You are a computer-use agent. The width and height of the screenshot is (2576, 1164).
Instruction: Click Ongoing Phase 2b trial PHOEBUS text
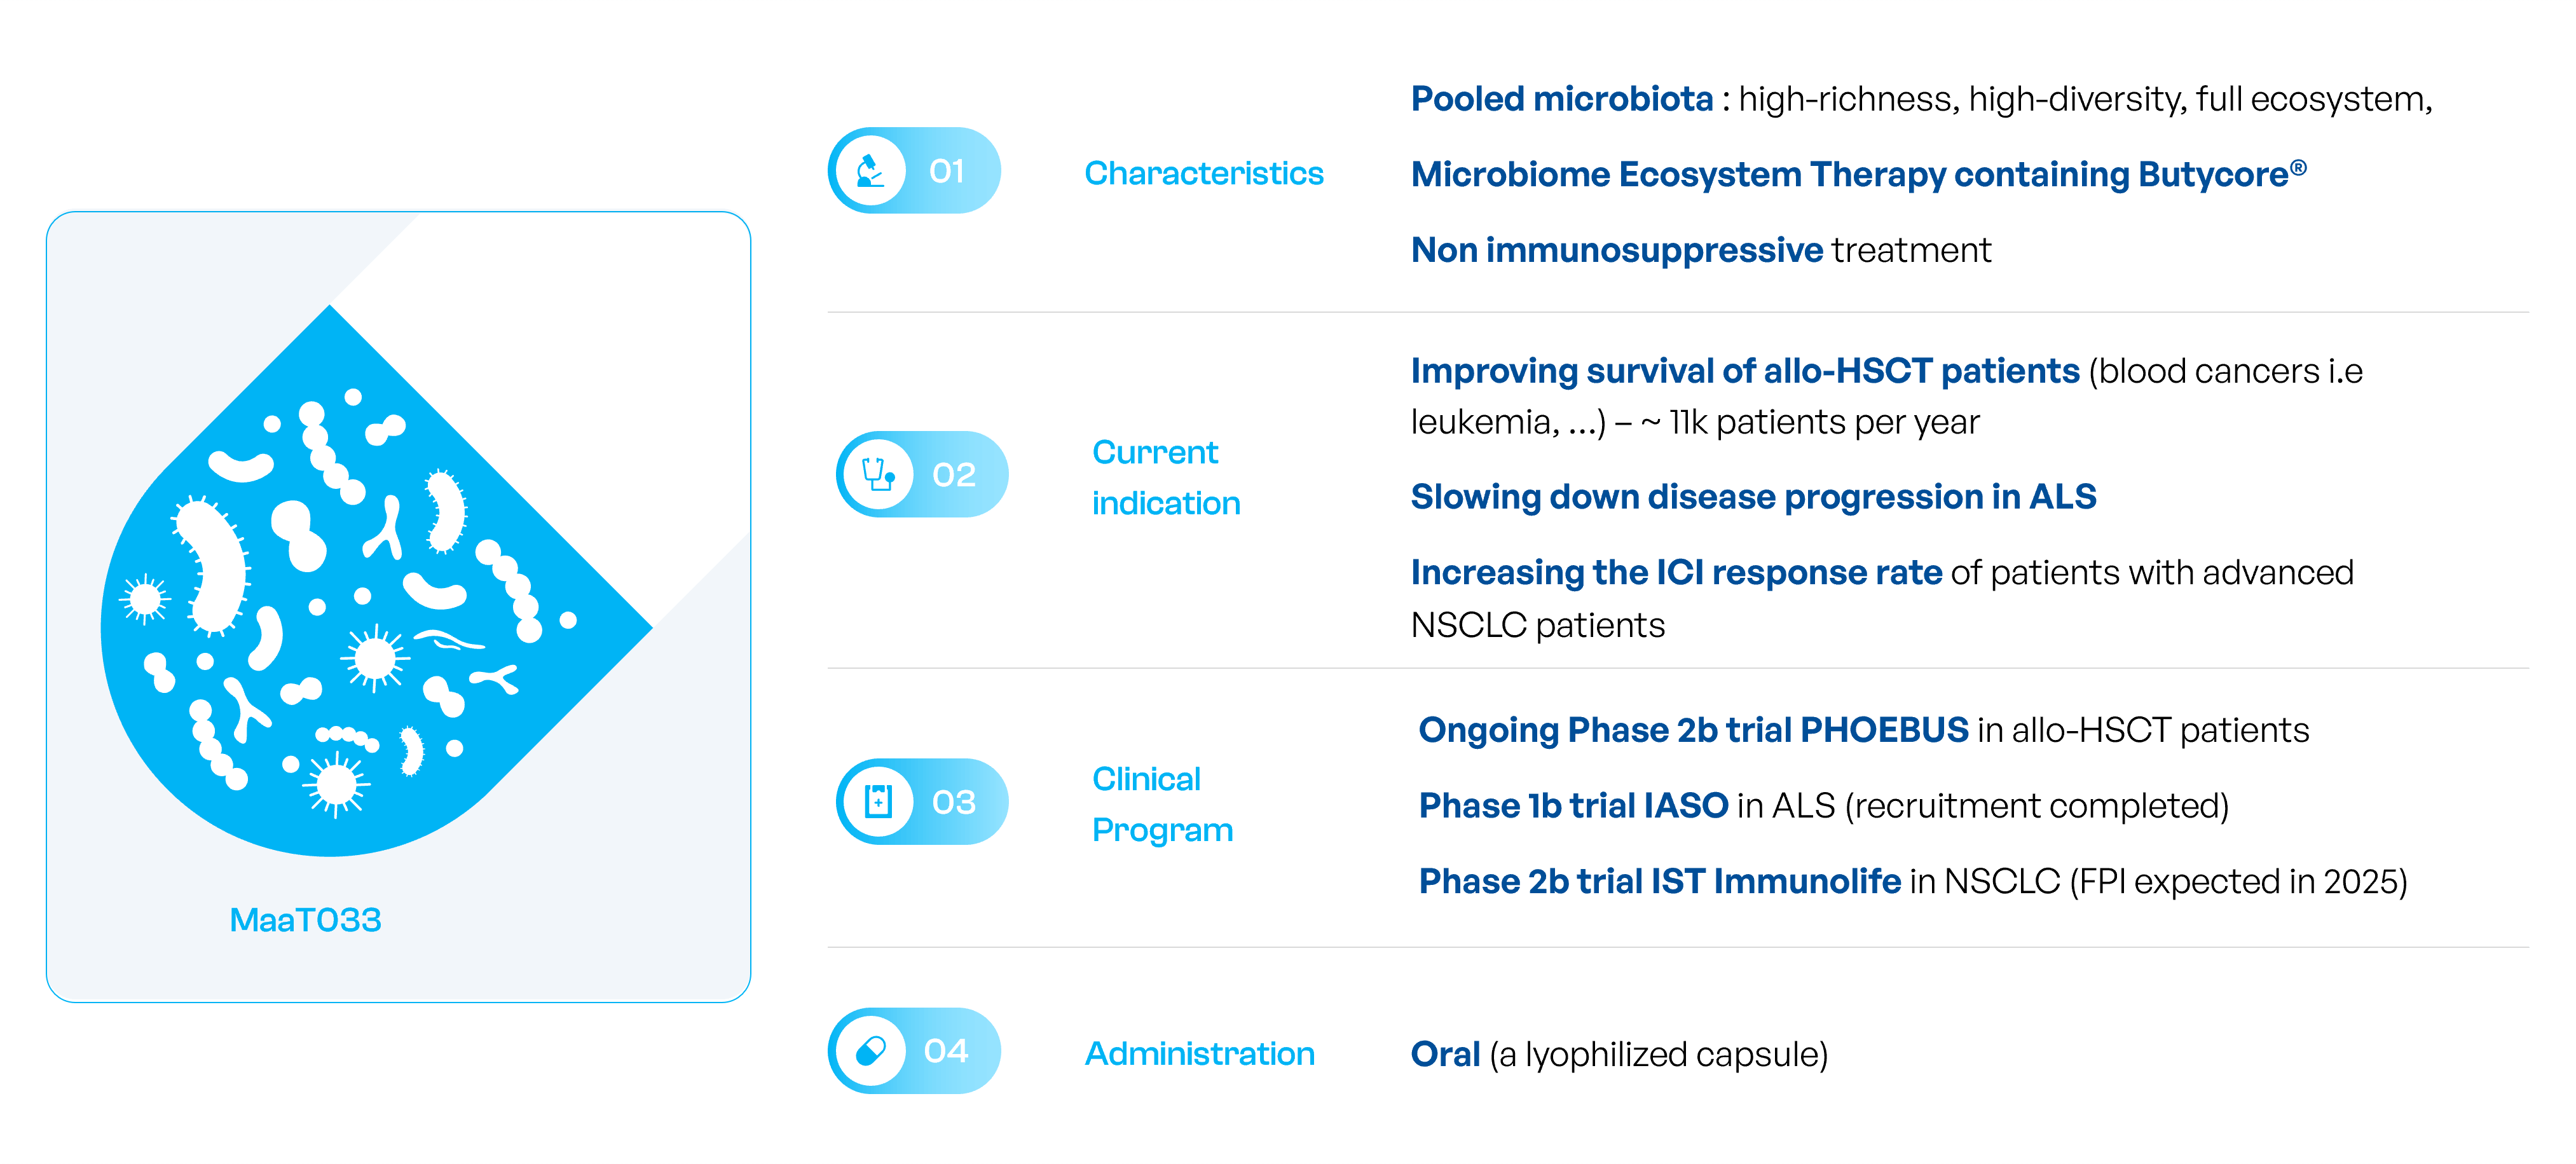(1692, 730)
